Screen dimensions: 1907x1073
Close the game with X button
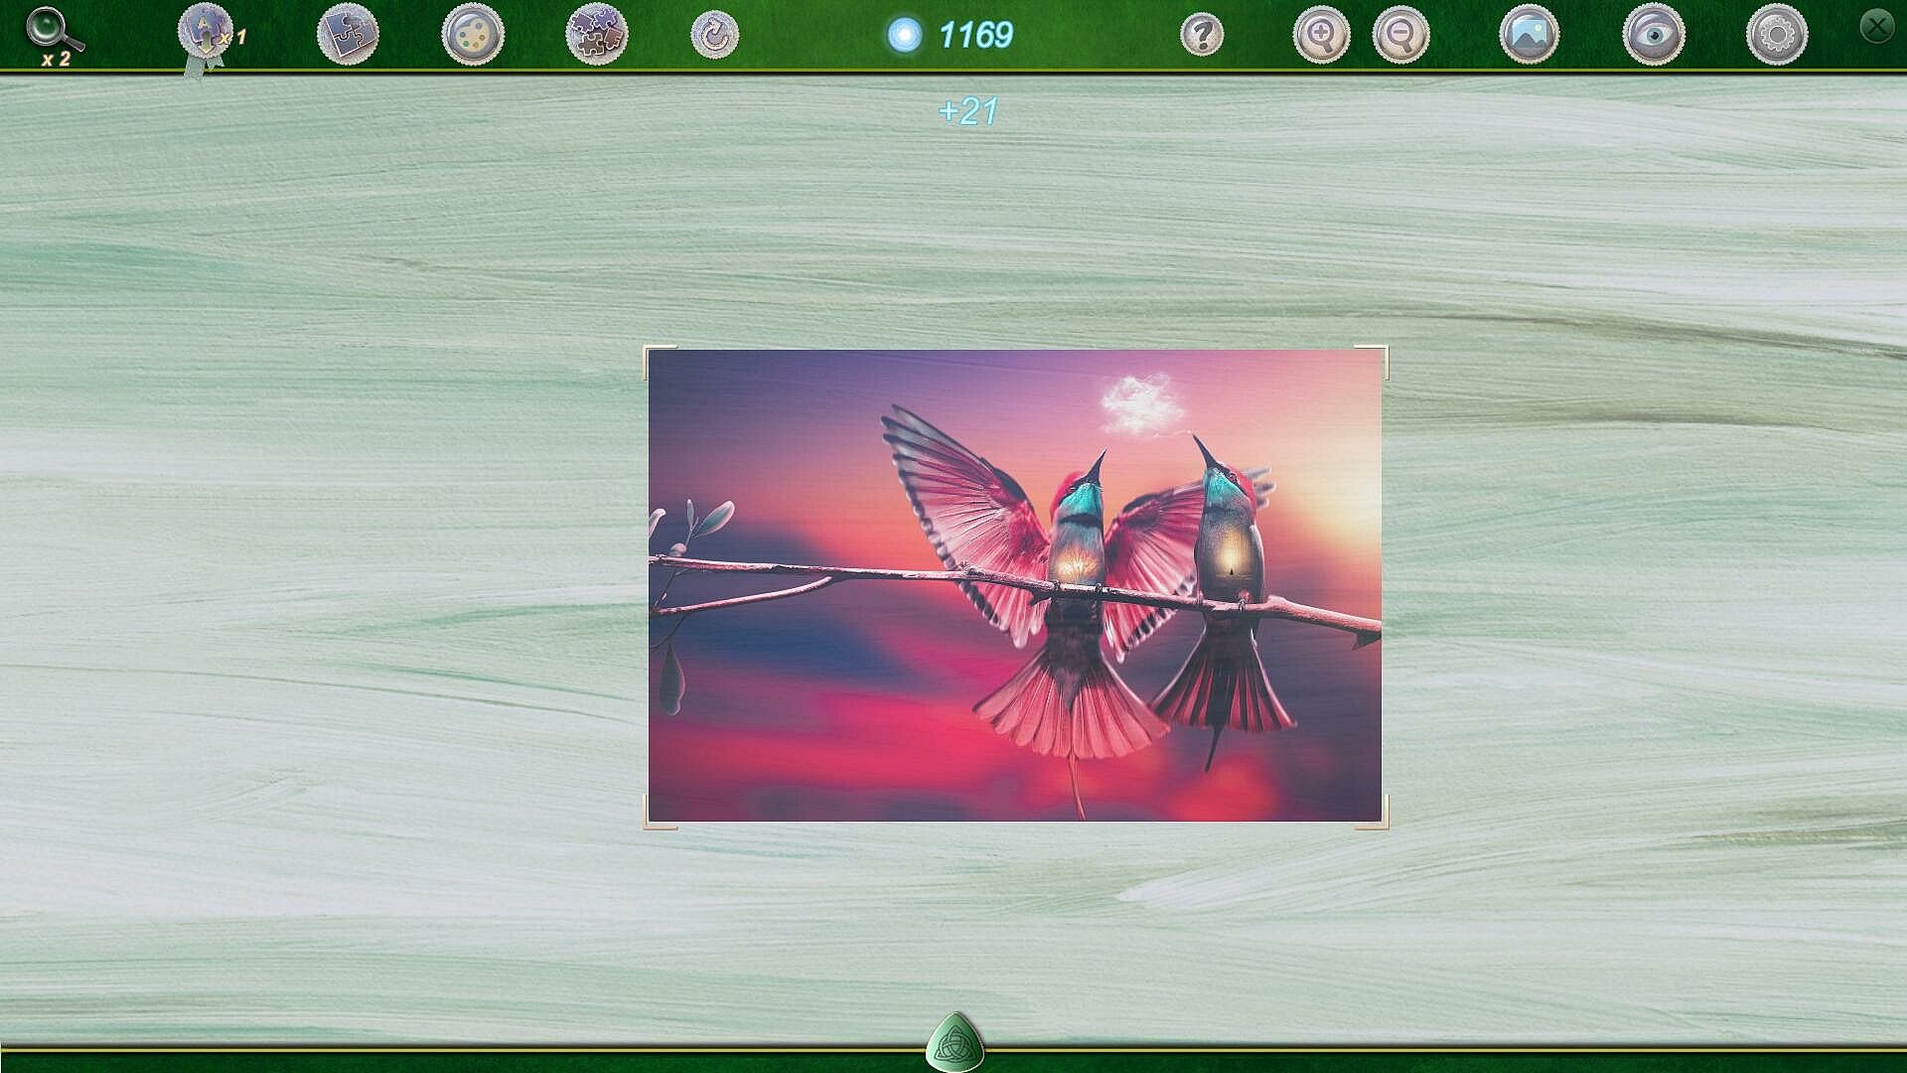point(1876,26)
